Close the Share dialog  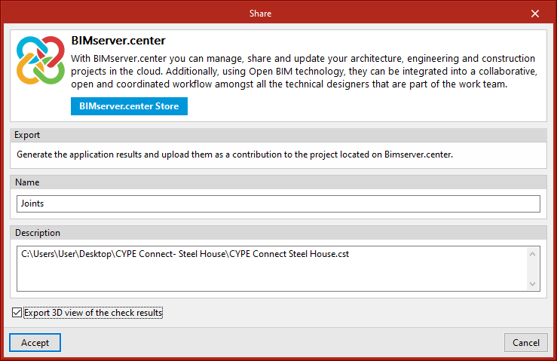pos(535,14)
